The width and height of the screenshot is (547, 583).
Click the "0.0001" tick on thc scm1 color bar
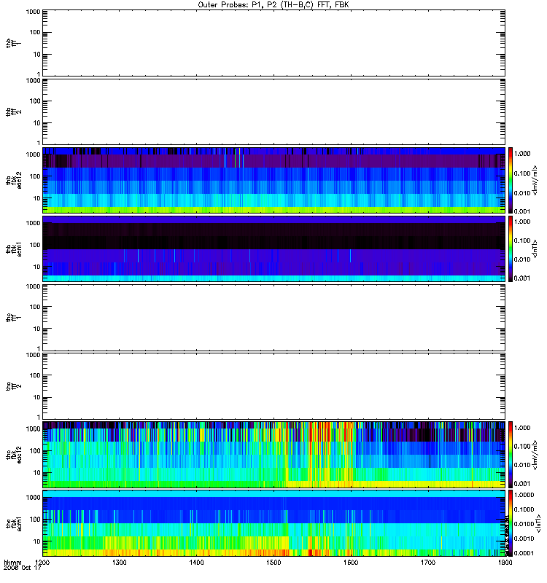coord(524,553)
